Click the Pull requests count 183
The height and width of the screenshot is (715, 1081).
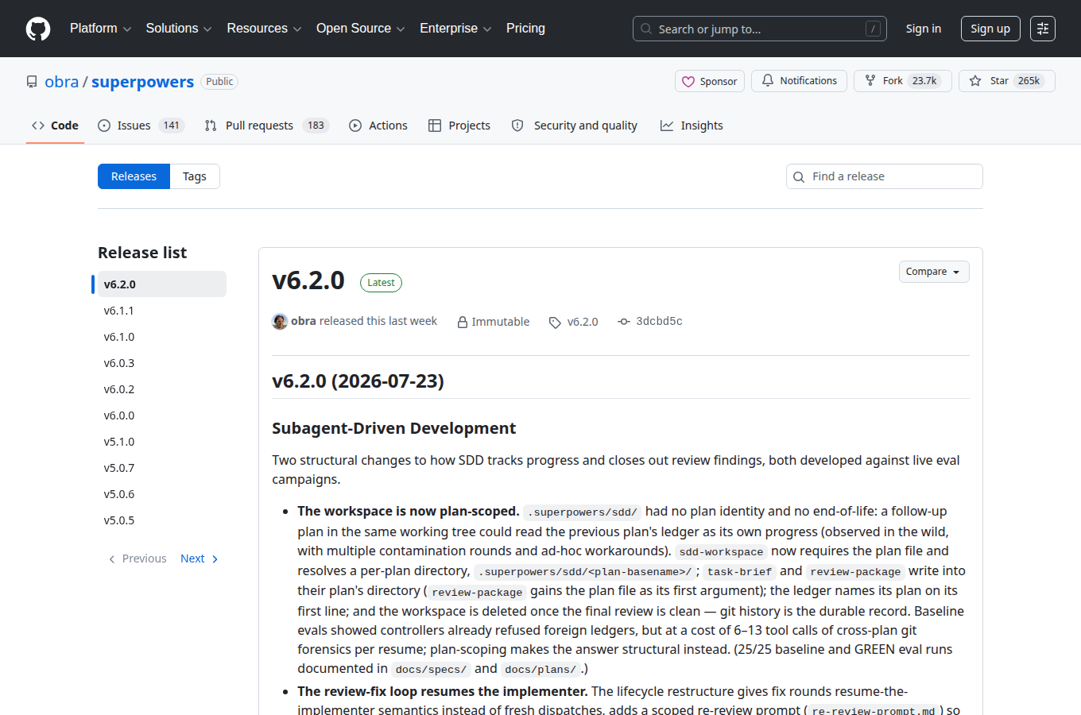[316, 126]
